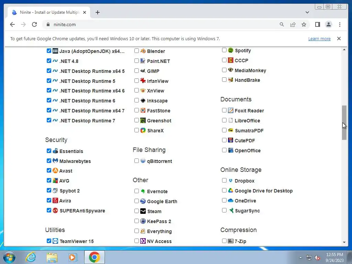Go back to the previous page
This screenshot has width=352, height=264.
[12, 24]
